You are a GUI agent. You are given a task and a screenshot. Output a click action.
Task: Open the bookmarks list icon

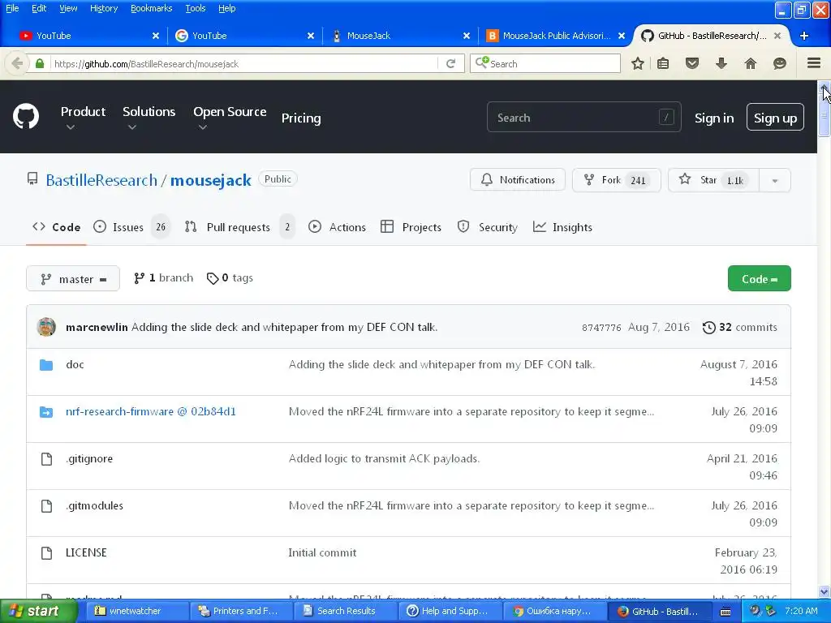click(x=663, y=63)
